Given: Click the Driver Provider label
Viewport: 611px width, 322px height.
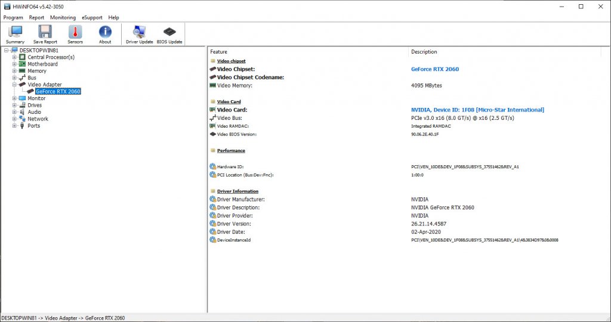Looking at the screenshot, I should pos(235,216).
